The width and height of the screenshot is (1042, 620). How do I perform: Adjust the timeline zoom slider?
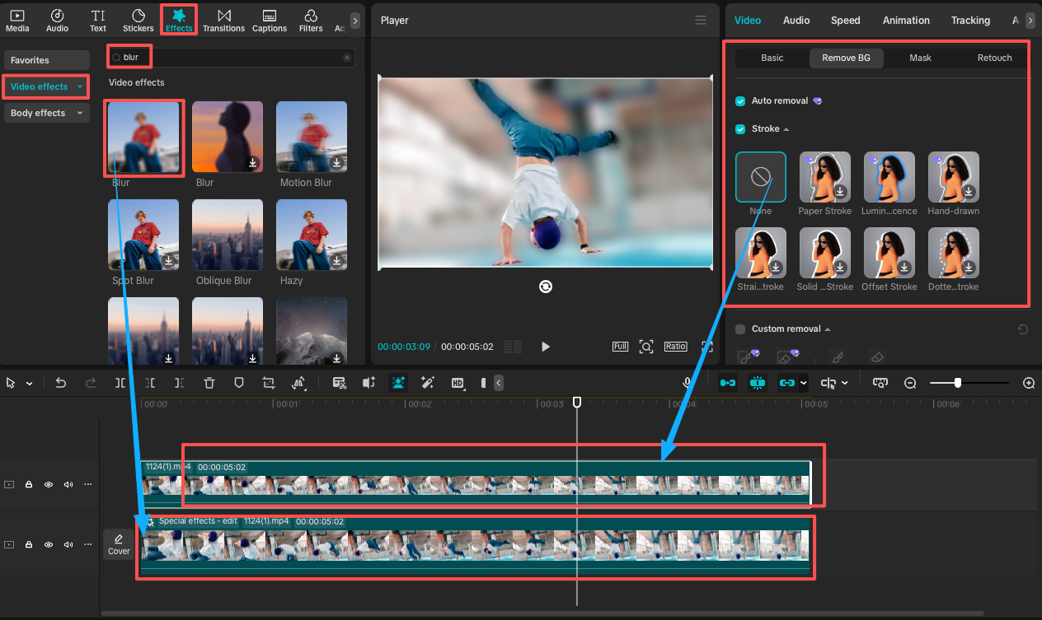(957, 382)
